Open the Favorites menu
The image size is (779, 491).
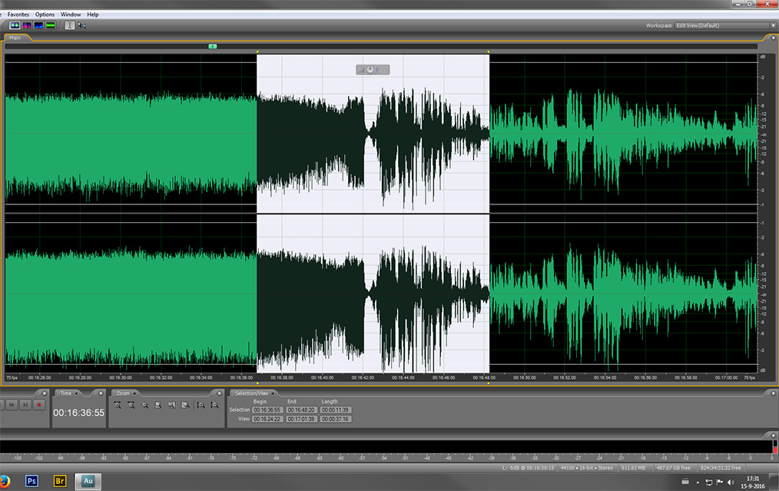[19, 15]
